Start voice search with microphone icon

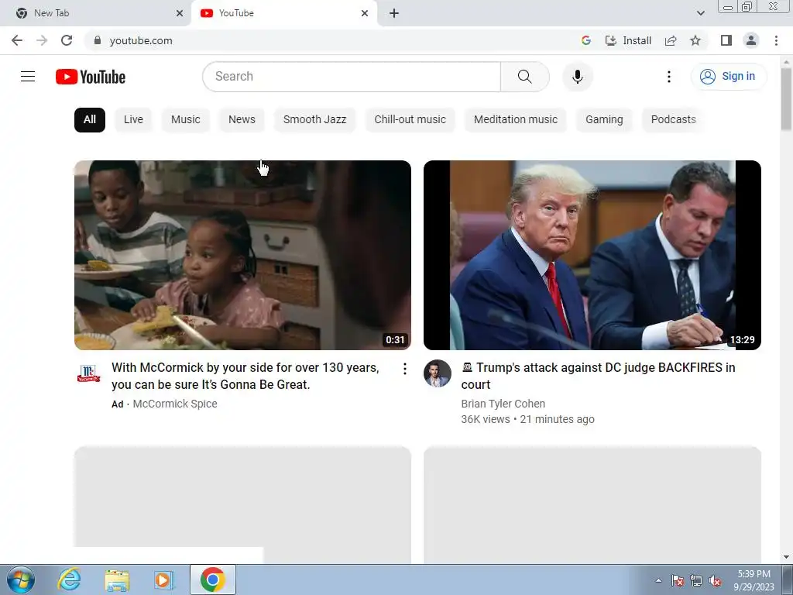click(x=577, y=77)
